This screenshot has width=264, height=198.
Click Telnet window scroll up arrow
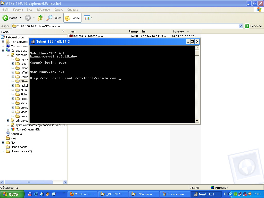tap(197, 48)
